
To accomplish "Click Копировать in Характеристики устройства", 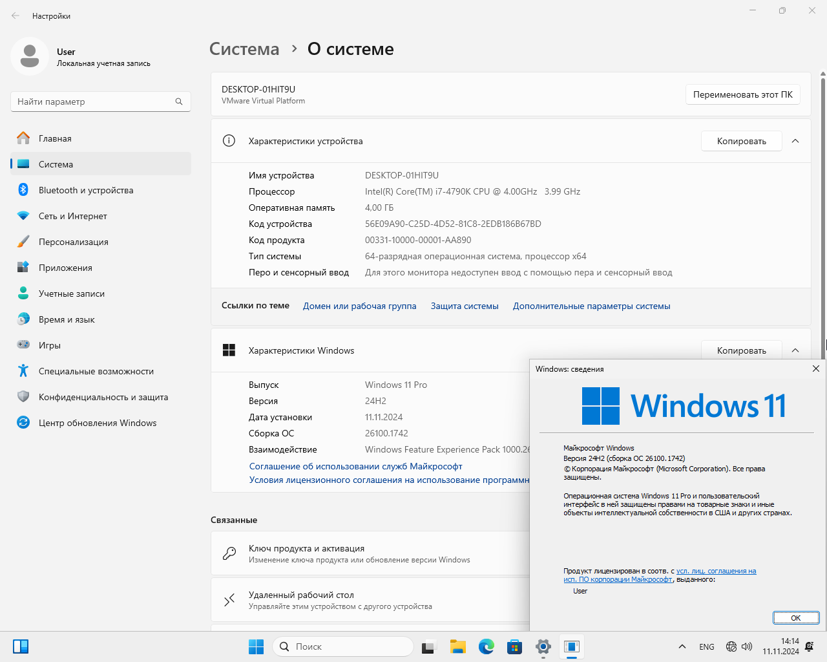I will (742, 141).
